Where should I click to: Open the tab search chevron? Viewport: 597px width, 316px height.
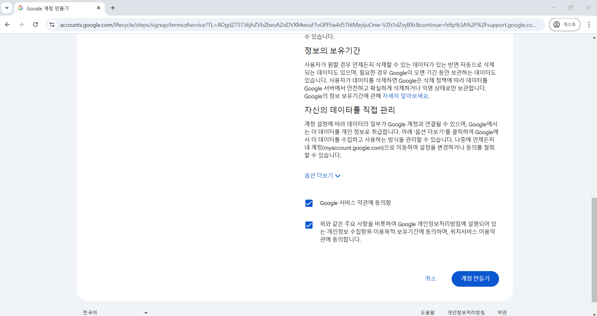pyautogui.click(x=7, y=8)
